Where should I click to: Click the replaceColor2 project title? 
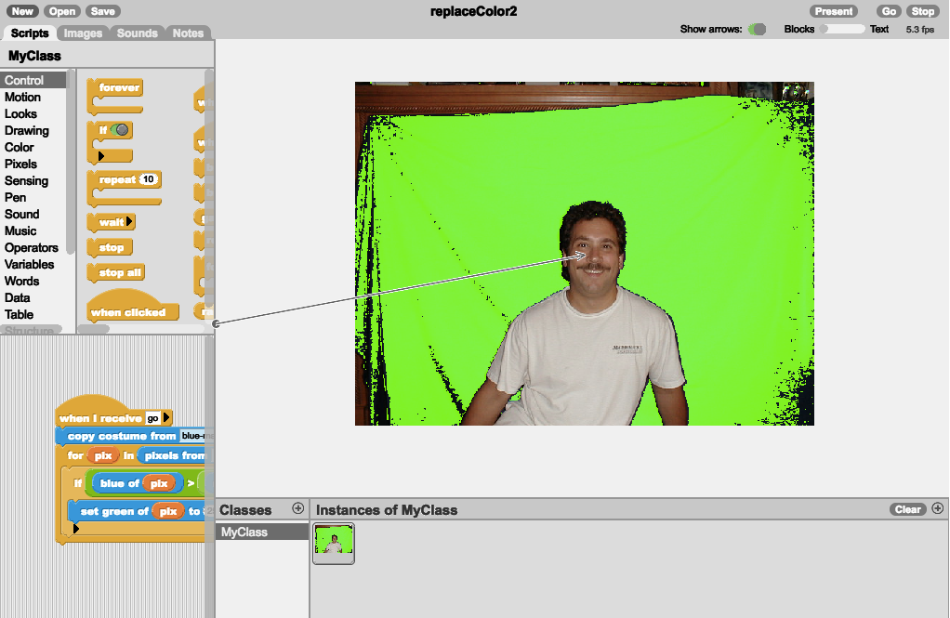click(x=474, y=11)
